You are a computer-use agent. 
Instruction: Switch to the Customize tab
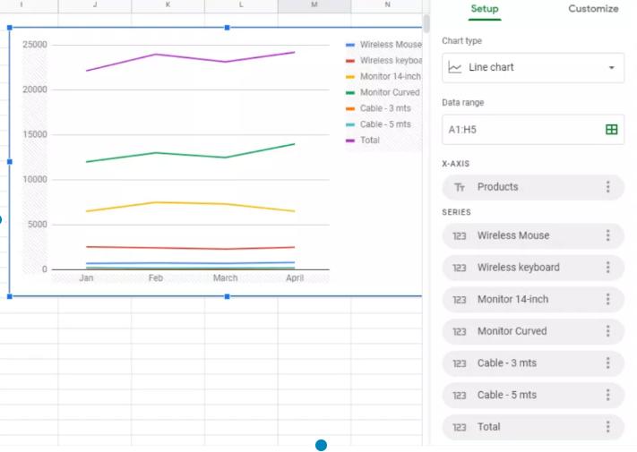point(593,9)
